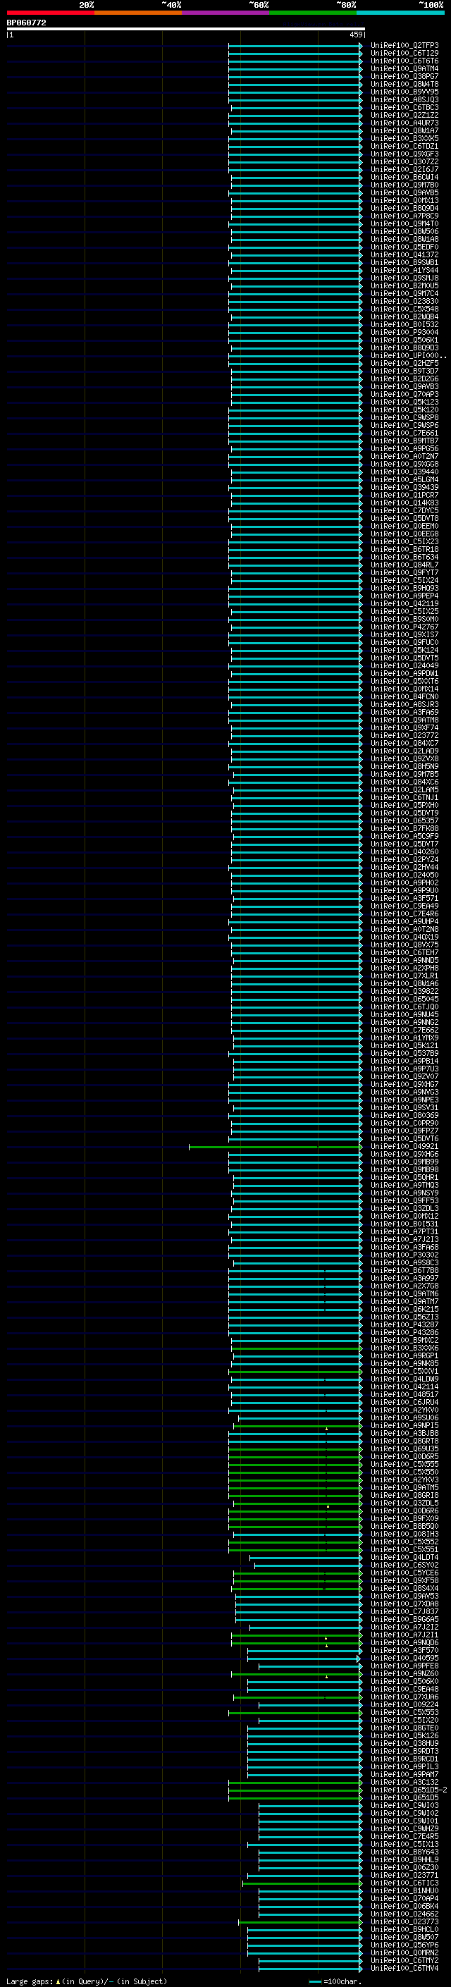Select hit UniRef100_C6TBC3
This screenshot has height=1987, width=451.
[x=404, y=107]
